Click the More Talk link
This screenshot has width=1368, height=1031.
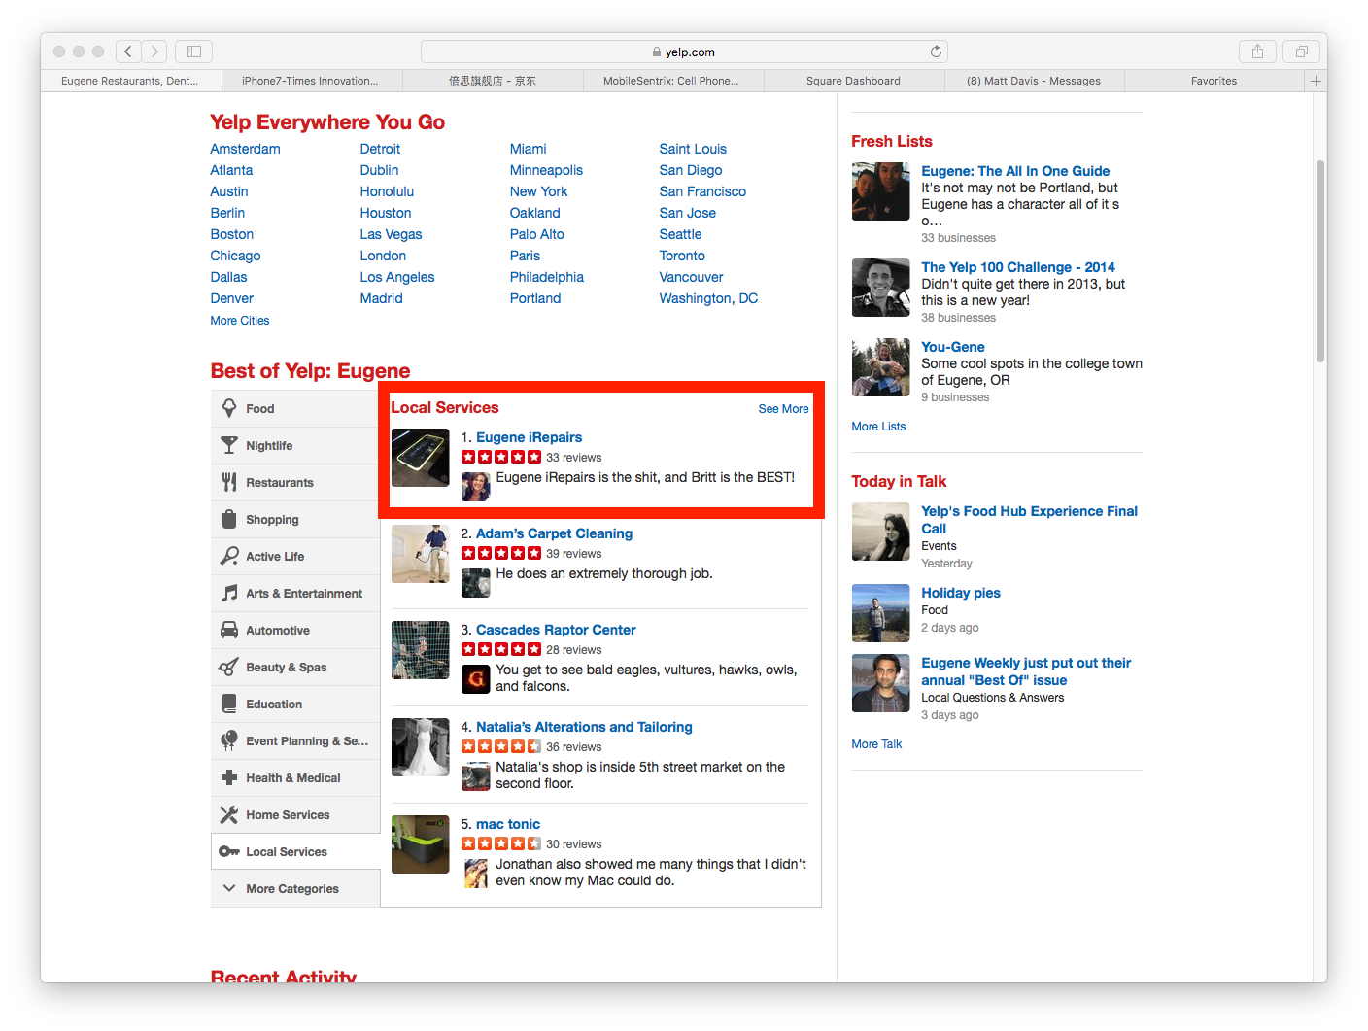876,744
